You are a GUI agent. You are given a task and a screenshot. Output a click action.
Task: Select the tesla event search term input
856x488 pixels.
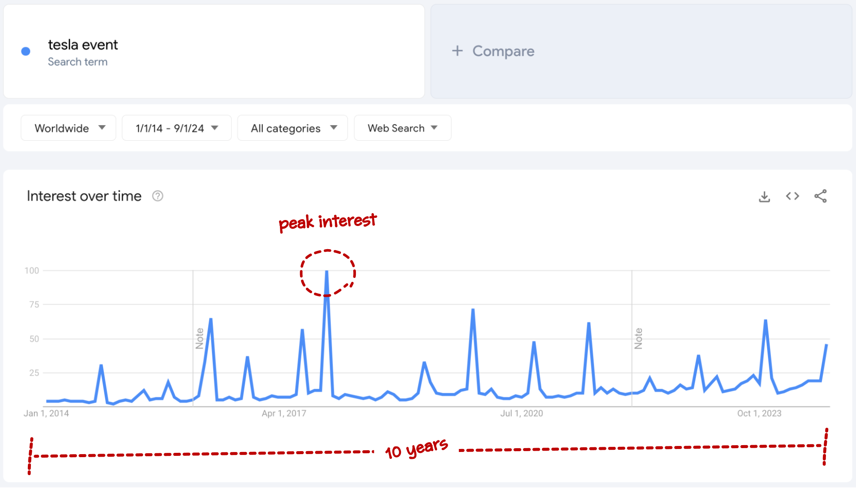pos(214,51)
